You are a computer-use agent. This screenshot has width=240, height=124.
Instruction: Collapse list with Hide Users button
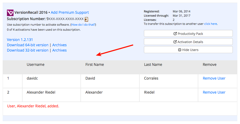tap(188, 50)
